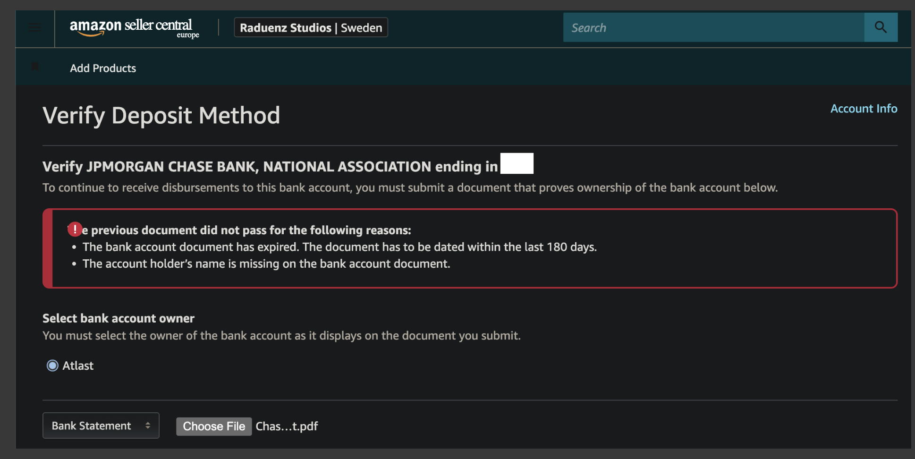Open the hamburger navigation menu
Image resolution: width=915 pixels, height=459 pixels.
34,28
